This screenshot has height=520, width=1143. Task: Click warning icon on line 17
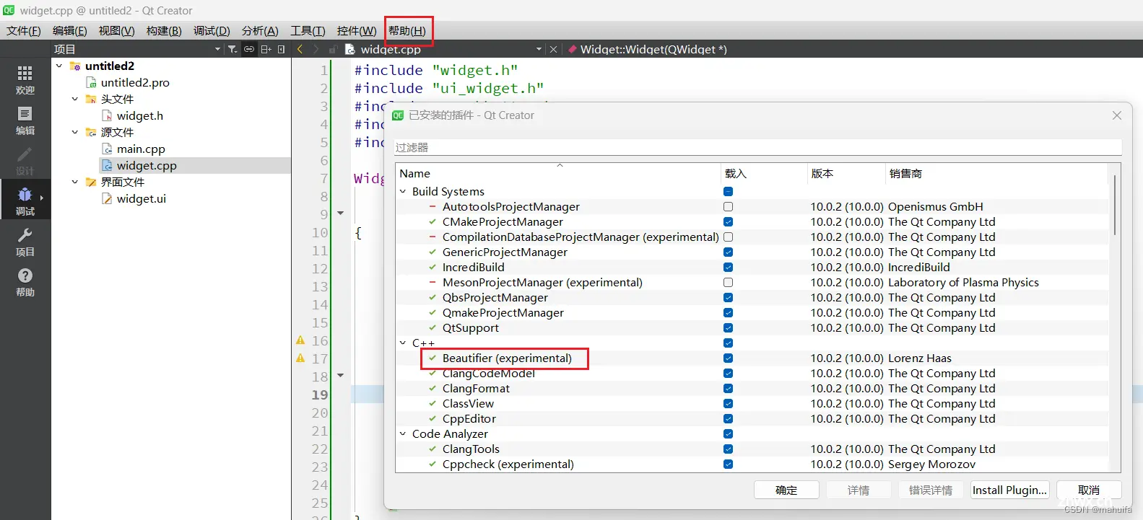coord(300,358)
